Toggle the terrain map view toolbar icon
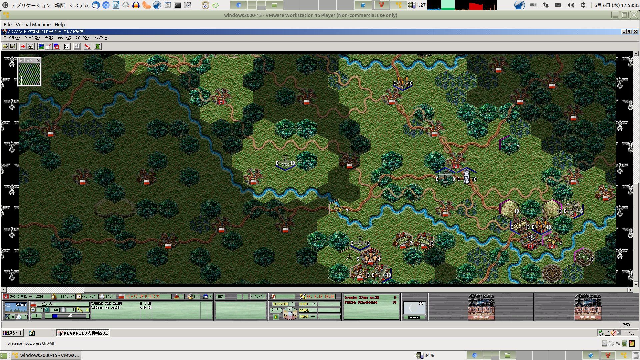640x360 pixels. pyautogui.click(x=41, y=46)
